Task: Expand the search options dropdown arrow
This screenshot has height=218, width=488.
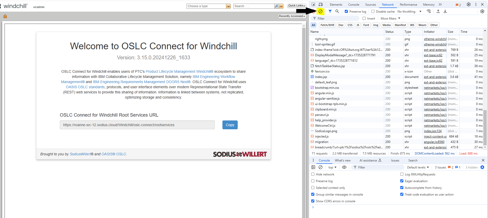Action: tap(281, 6)
